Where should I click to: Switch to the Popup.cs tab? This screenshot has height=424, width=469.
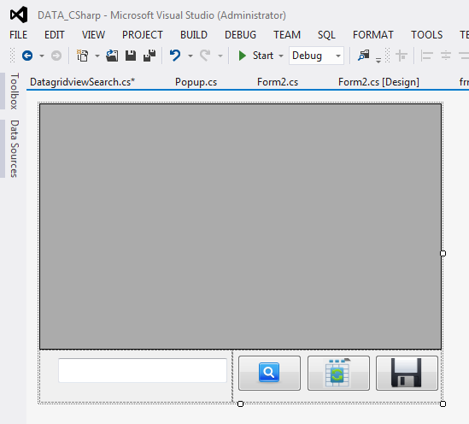coord(196,82)
